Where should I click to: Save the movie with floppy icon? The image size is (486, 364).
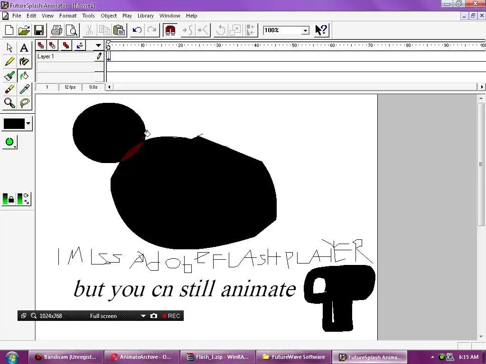[x=39, y=30]
